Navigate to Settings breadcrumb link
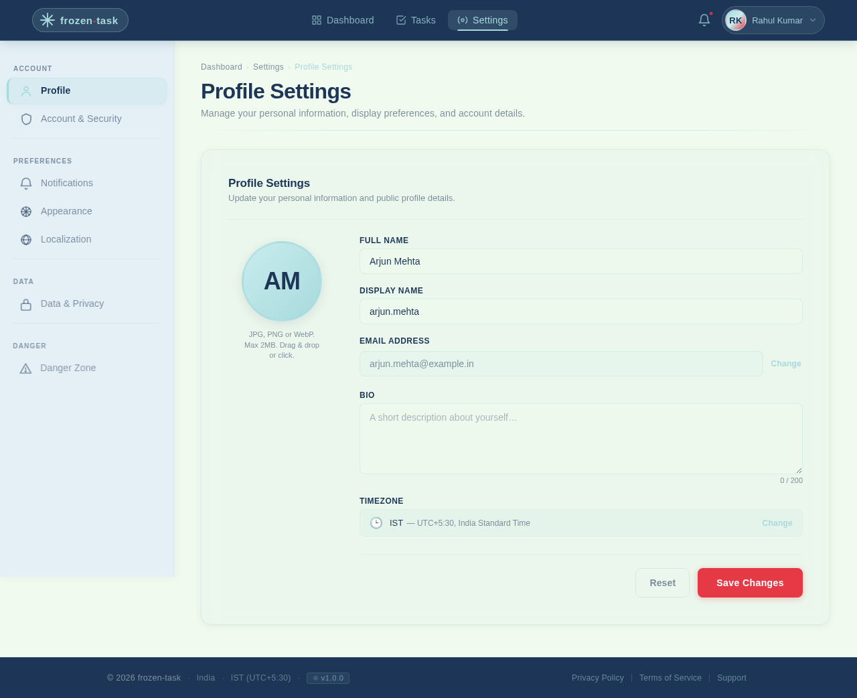The height and width of the screenshot is (698, 857). coord(268,66)
